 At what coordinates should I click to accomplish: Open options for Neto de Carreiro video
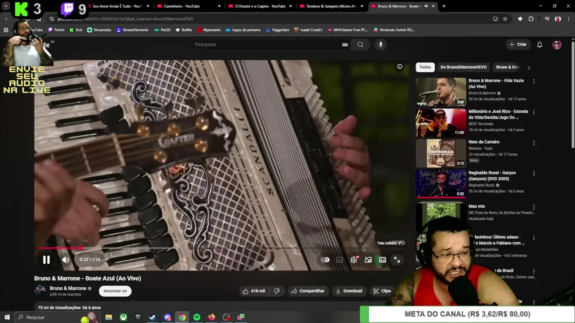click(x=534, y=143)
